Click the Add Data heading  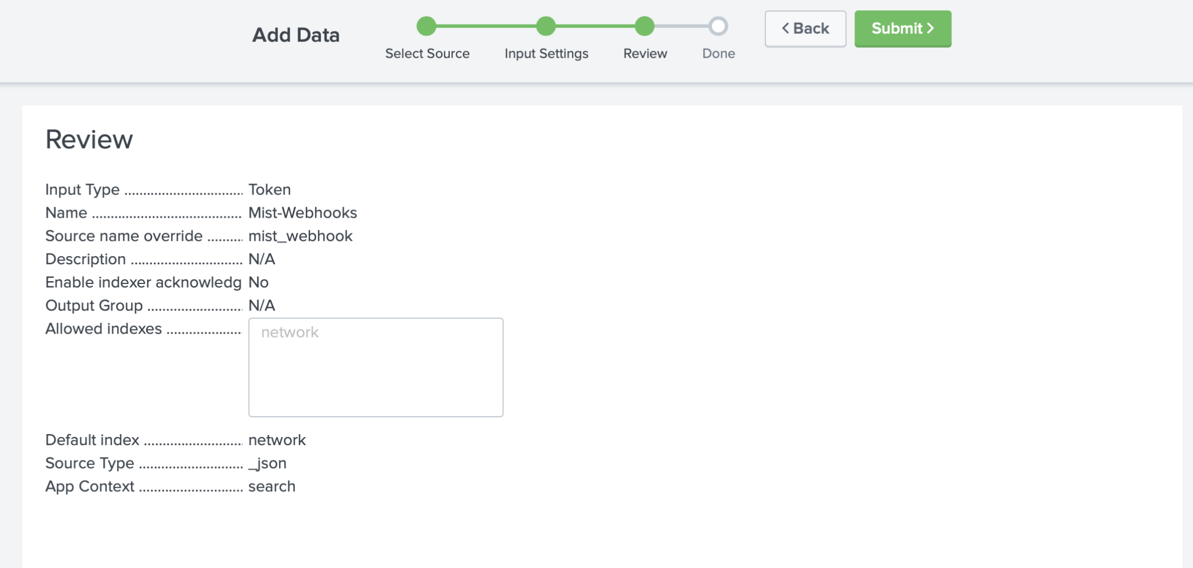[296, 35]
